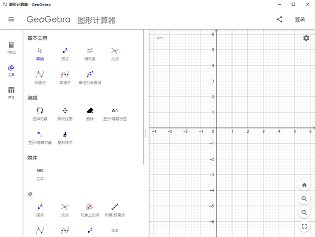Click the 点 section heading

point(30,194)
